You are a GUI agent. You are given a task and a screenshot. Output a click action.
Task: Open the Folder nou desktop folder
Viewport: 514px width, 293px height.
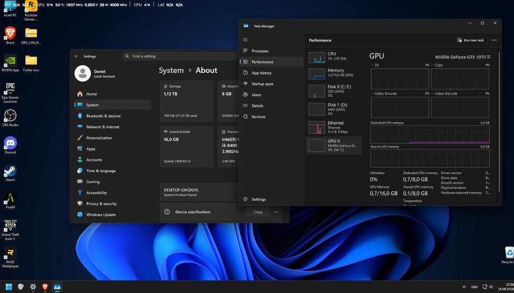(x=31, y=63)
